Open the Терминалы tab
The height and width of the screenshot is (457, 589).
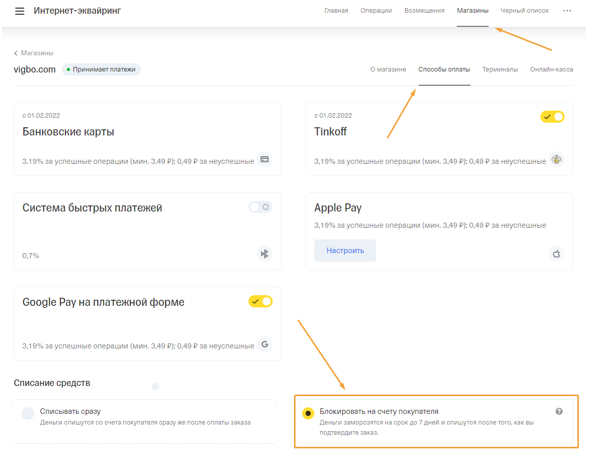500,69
